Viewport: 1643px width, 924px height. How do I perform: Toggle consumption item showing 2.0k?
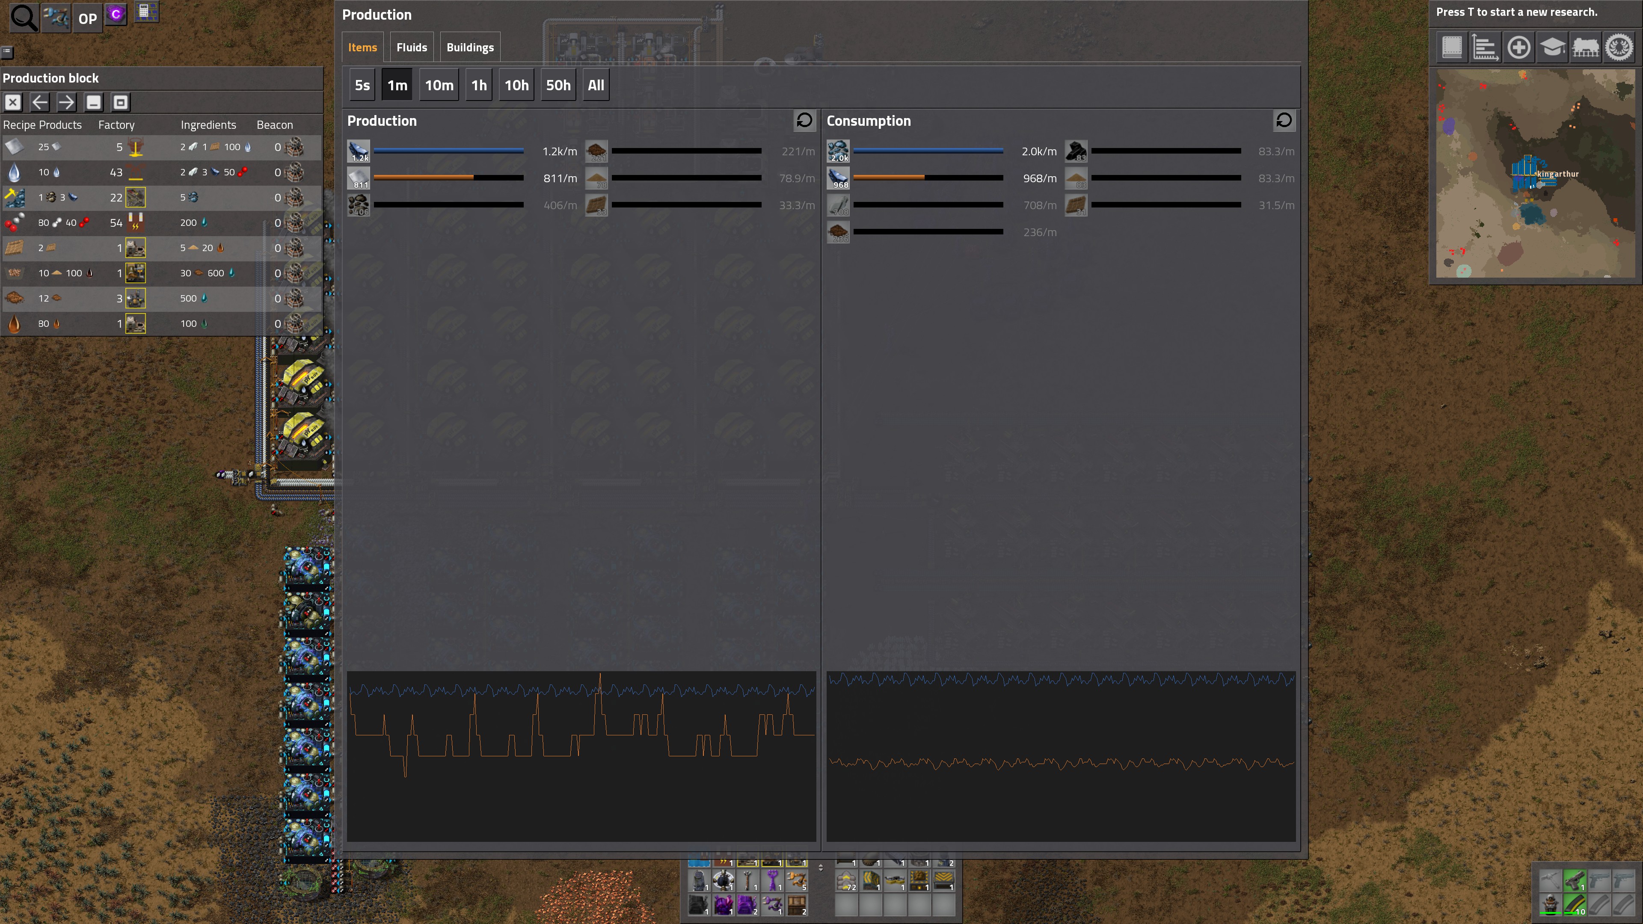pos(838,151)
